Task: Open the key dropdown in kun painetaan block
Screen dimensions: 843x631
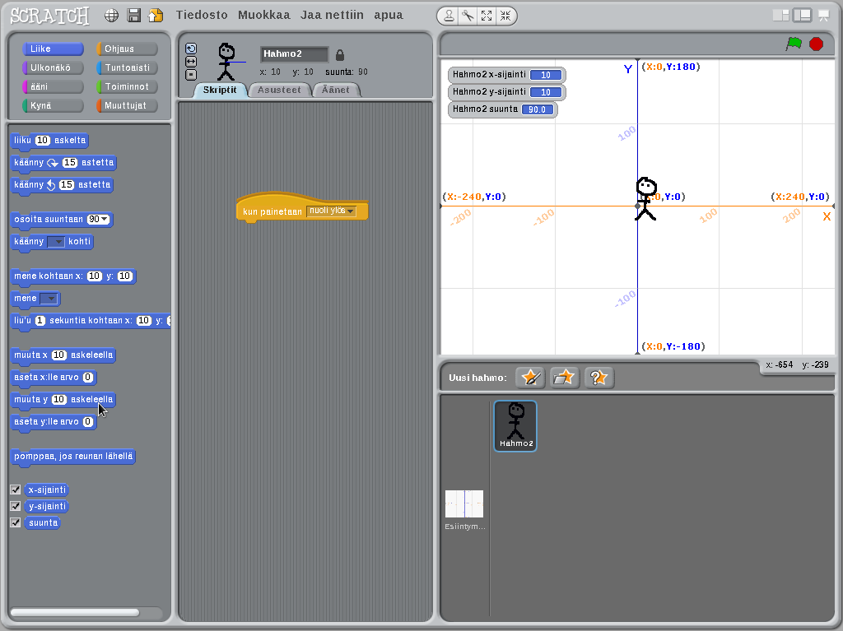Action: (351, 211)
